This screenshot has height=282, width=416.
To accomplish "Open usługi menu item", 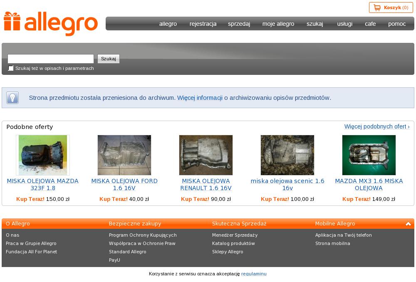I will pos(344,24).
